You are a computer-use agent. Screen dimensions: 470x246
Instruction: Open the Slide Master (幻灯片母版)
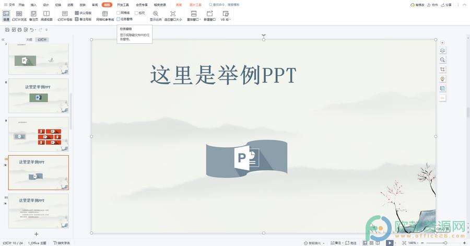[x=65, y=16]
